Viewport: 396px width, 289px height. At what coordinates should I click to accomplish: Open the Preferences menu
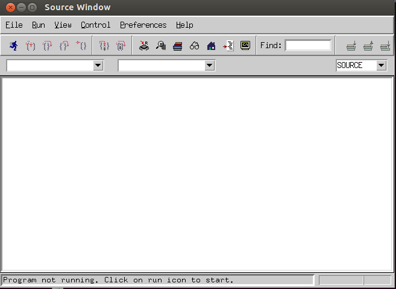[143, 25]
